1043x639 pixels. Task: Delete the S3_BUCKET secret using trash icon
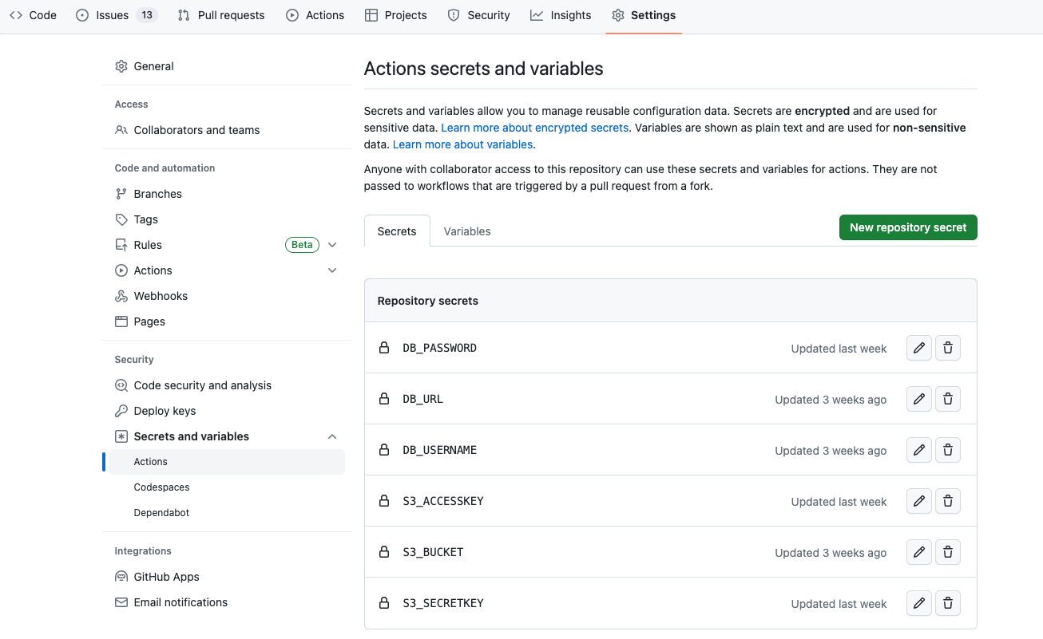click(948, 552)
